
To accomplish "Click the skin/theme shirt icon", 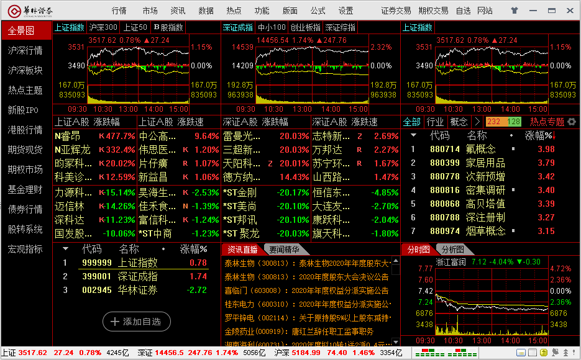I will [x=514, y=11].
